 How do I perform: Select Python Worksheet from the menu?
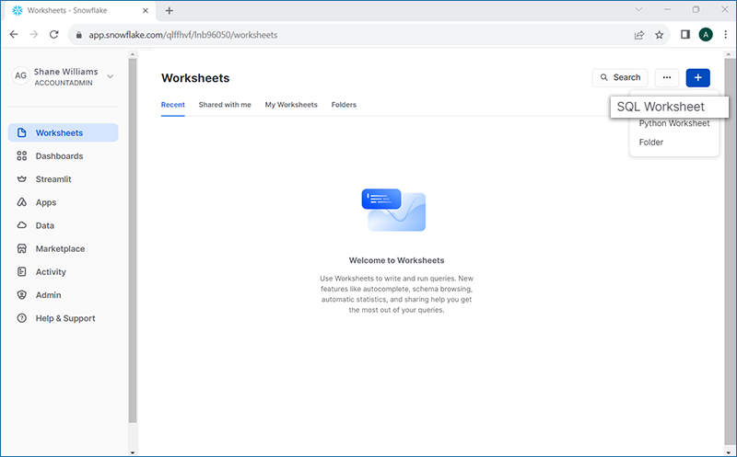[x=674, y=123]
